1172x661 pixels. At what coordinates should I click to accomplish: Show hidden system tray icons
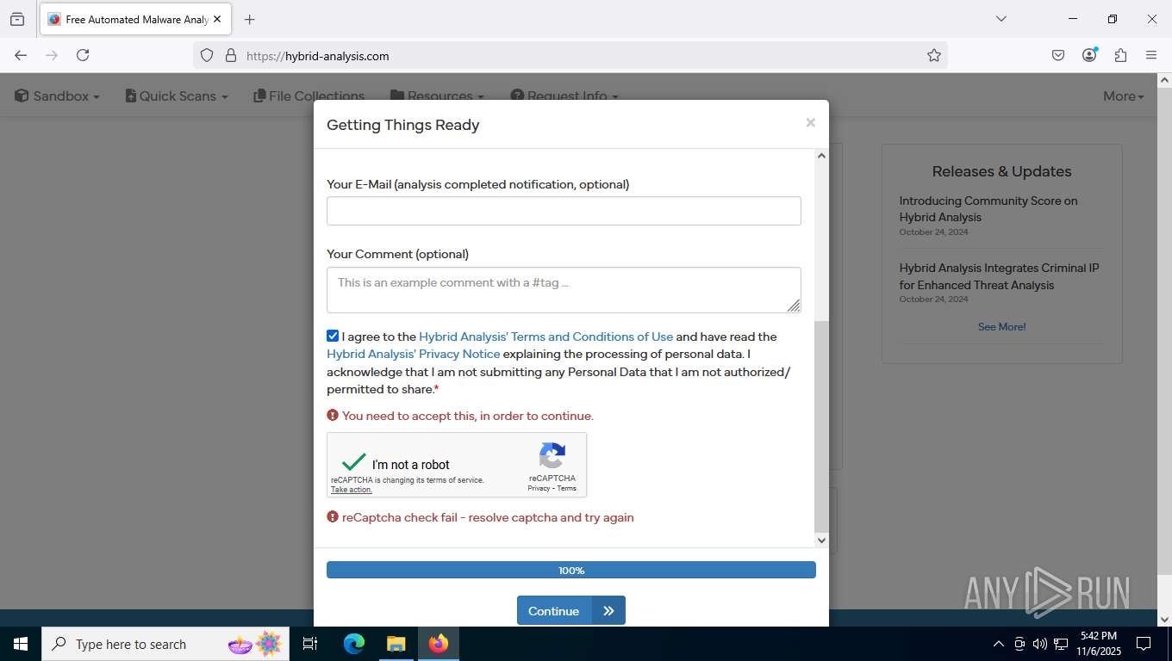point(999,644)
